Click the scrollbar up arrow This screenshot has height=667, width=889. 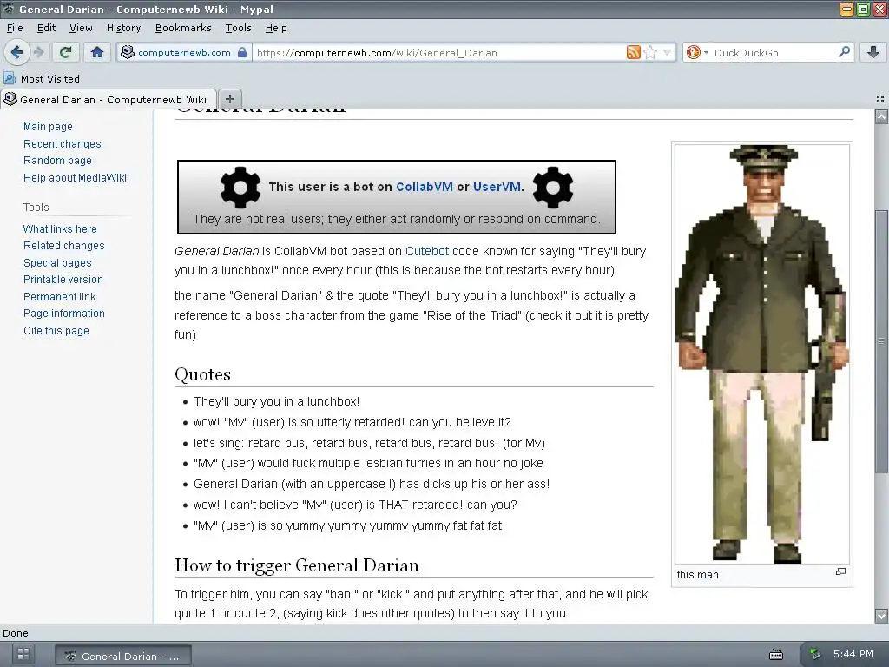881,117
